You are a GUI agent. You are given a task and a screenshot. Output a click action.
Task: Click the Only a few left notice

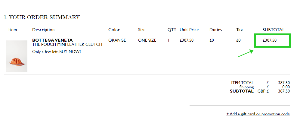click(57, 52)
